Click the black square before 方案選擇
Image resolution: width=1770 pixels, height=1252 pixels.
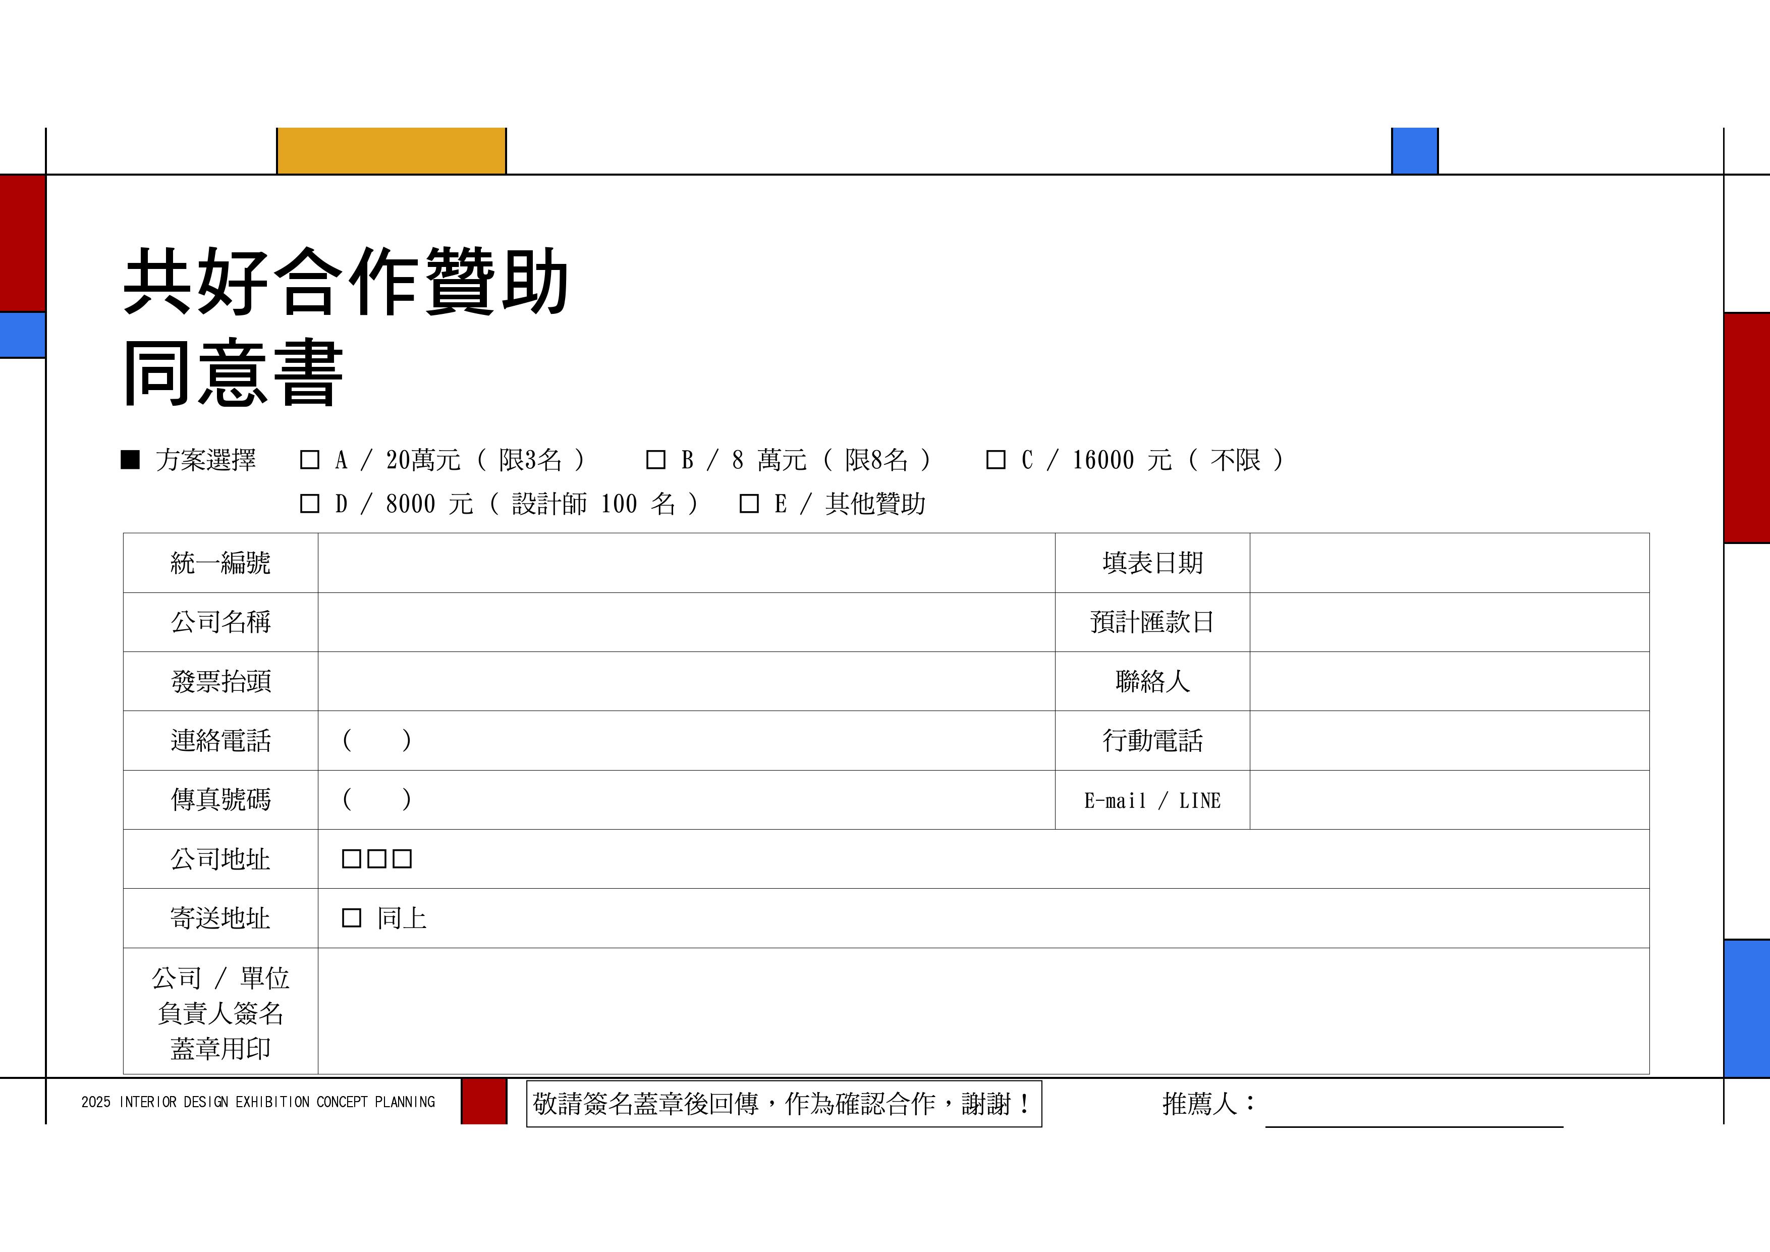pyautogui.click(x=130, y=460)
